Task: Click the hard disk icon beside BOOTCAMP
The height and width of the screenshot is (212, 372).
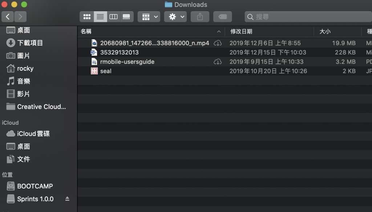Action: (x=11, y=186)
